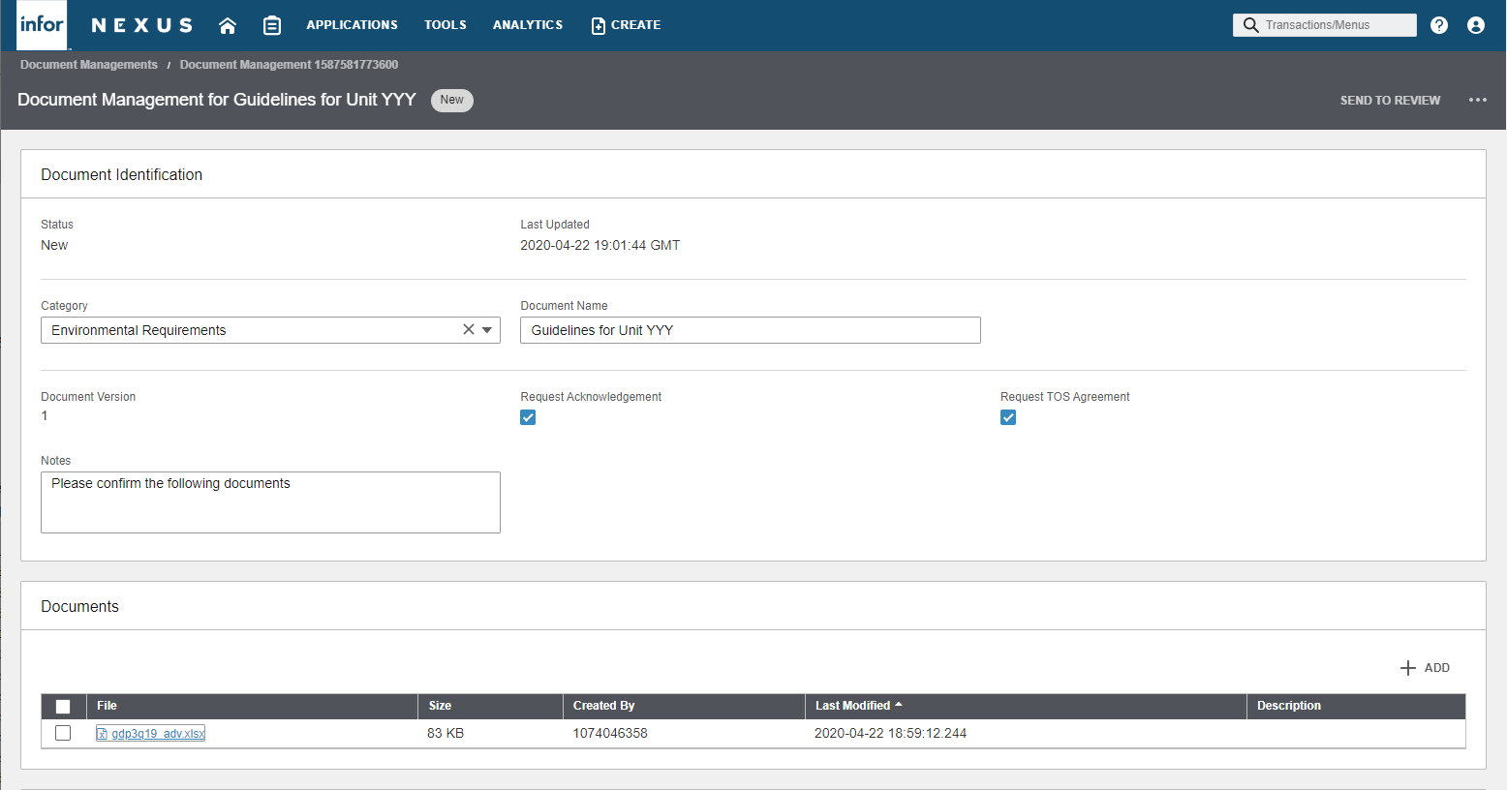This screenshot has width=1507, height=790.
Task: Click the Infor logo
Action: 41,24
